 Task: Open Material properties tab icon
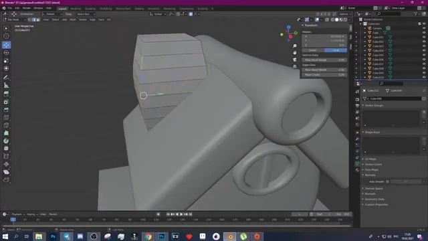point(357,169)
